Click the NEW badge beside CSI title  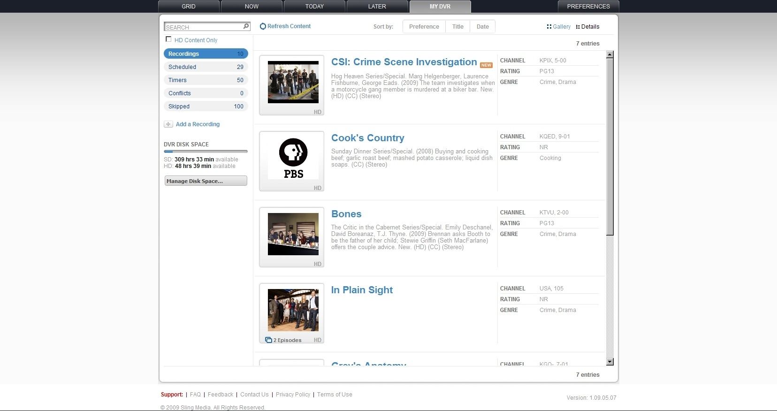[x=486, y=65]
